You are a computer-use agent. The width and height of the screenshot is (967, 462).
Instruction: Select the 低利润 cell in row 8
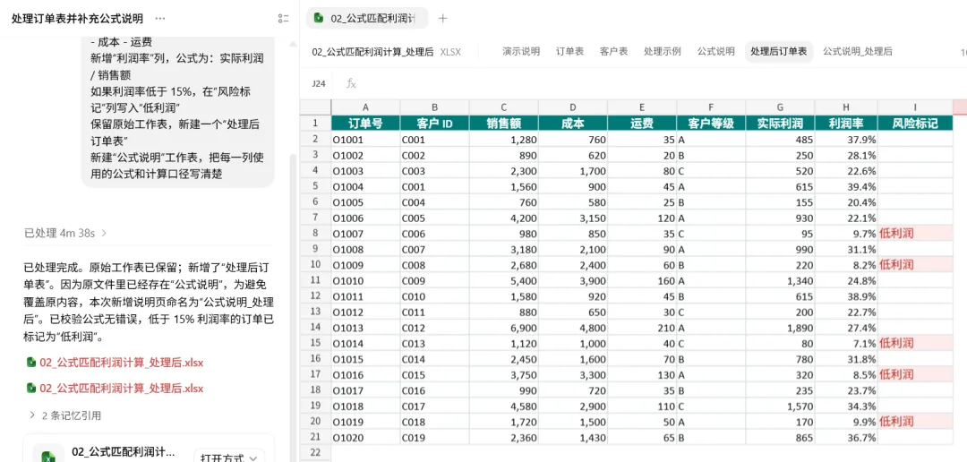tap(915, 233)
